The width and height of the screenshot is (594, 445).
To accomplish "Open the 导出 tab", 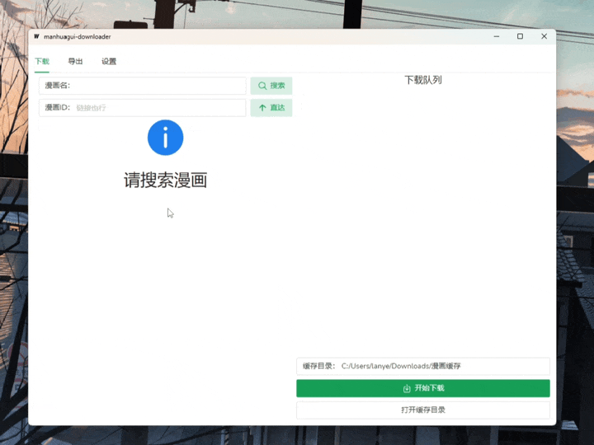I will point(75,61).
